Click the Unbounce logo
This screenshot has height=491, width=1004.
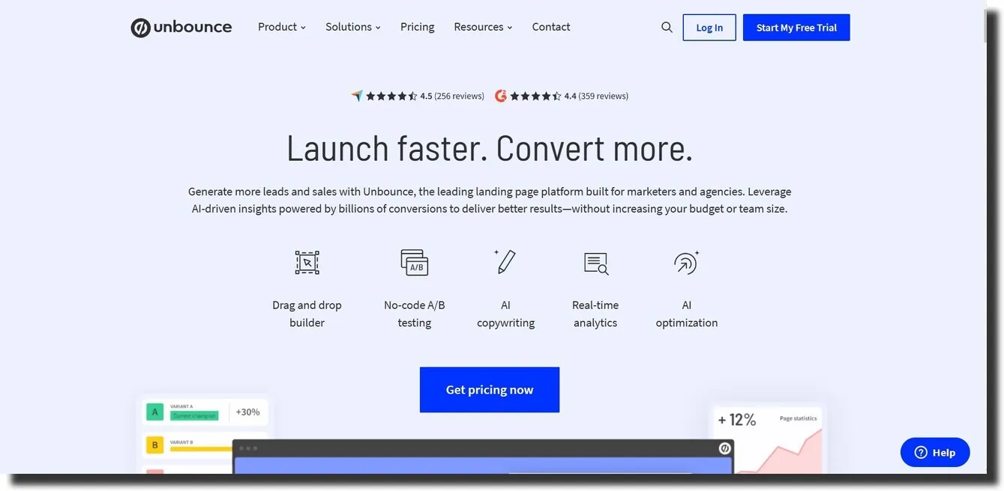point(181,26)
